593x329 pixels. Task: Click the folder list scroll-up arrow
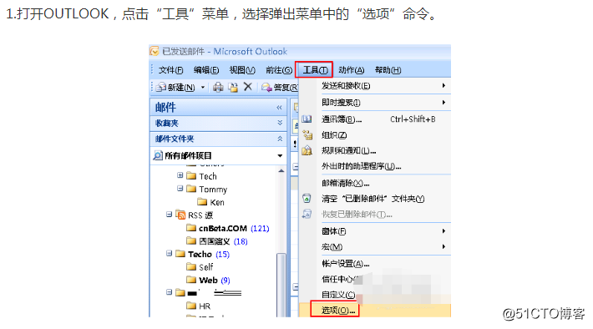pyautogui.click(x=281, y=171)
